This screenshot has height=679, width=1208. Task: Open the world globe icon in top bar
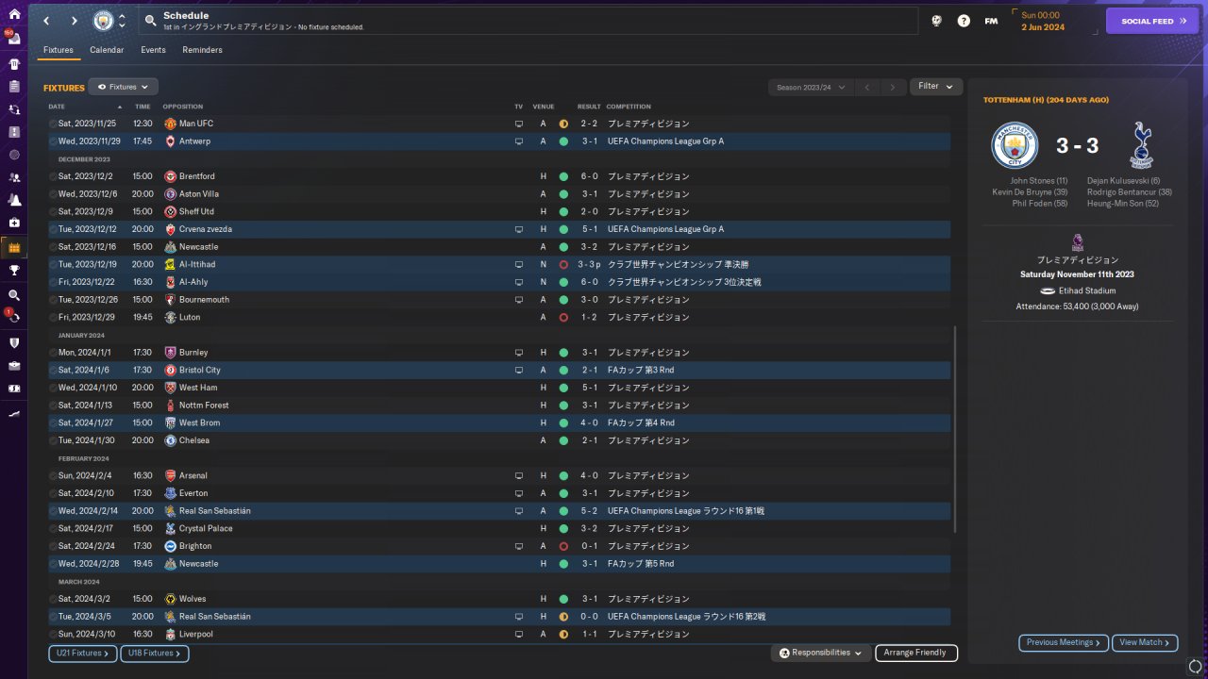click(936, 21)
